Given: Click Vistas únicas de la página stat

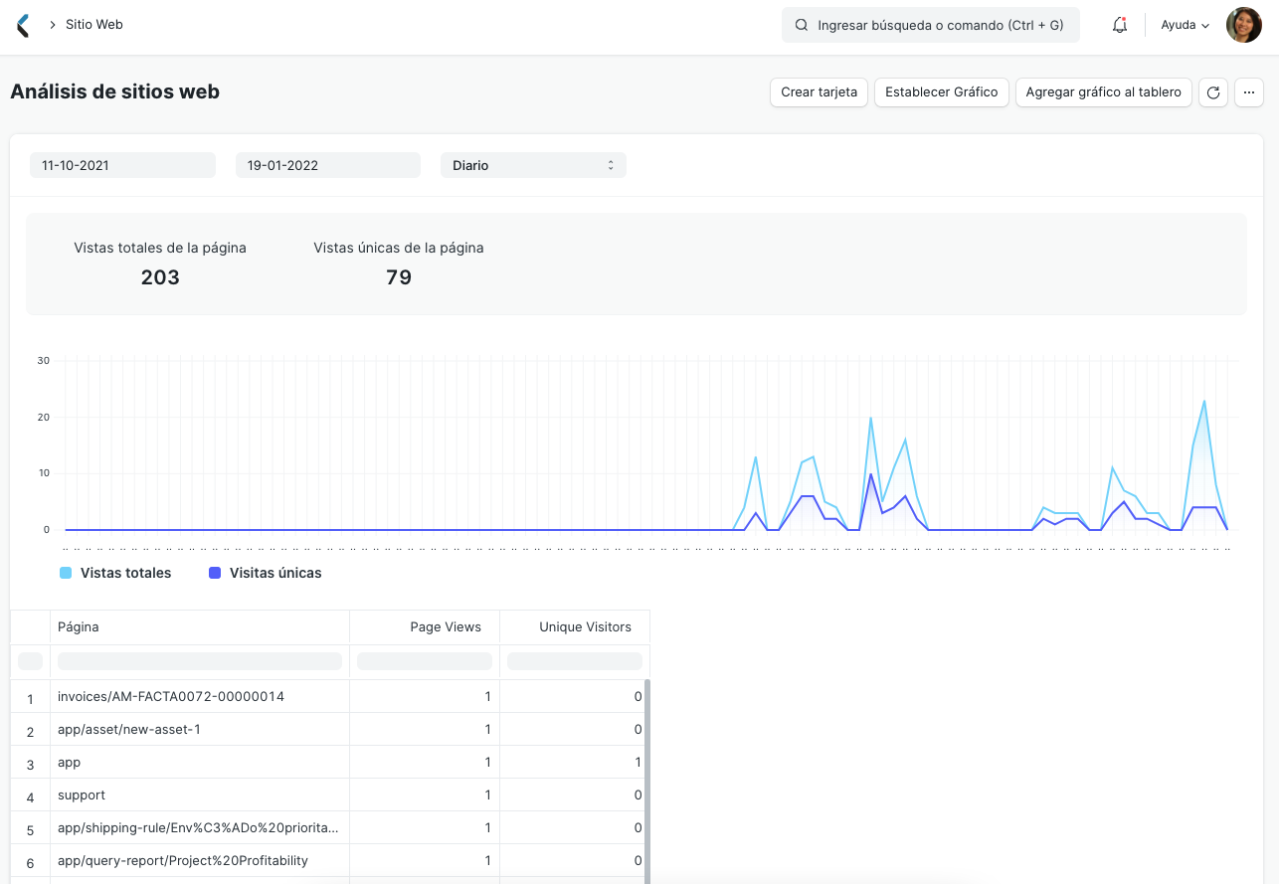Looking at the screenshot, I should [x=399, y=248].
